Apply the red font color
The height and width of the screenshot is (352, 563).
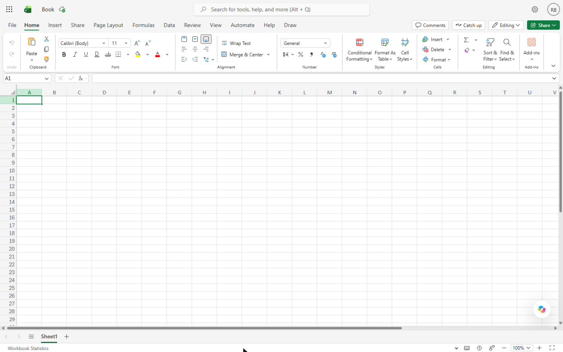click(158, 54)
